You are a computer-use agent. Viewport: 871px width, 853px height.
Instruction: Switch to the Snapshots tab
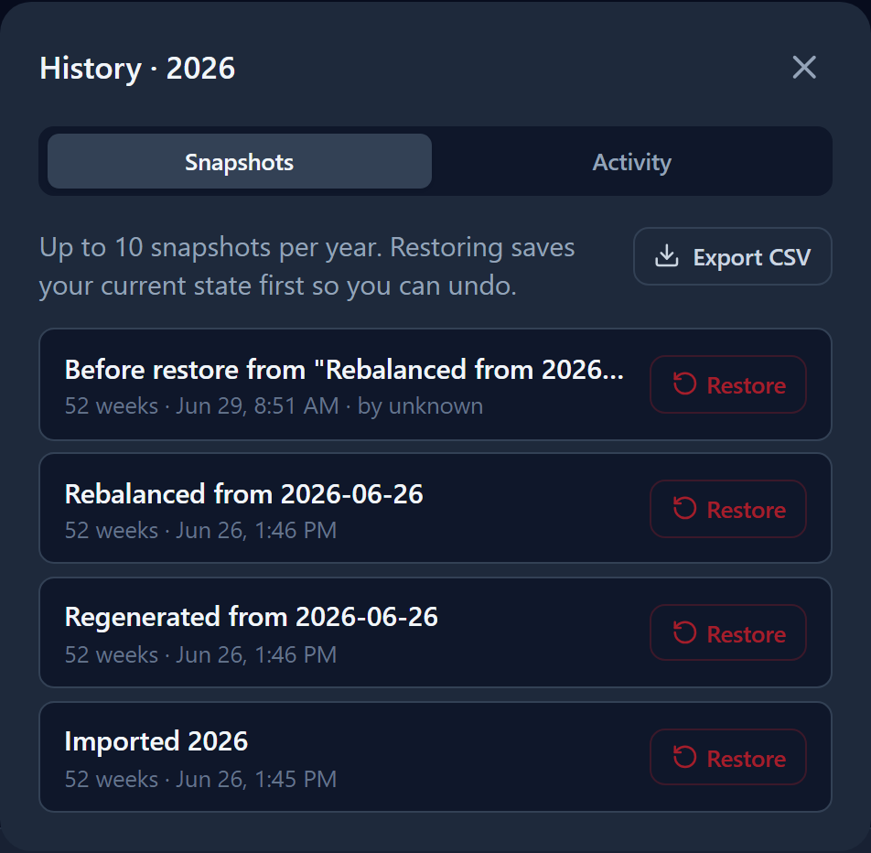click(240, 161)
